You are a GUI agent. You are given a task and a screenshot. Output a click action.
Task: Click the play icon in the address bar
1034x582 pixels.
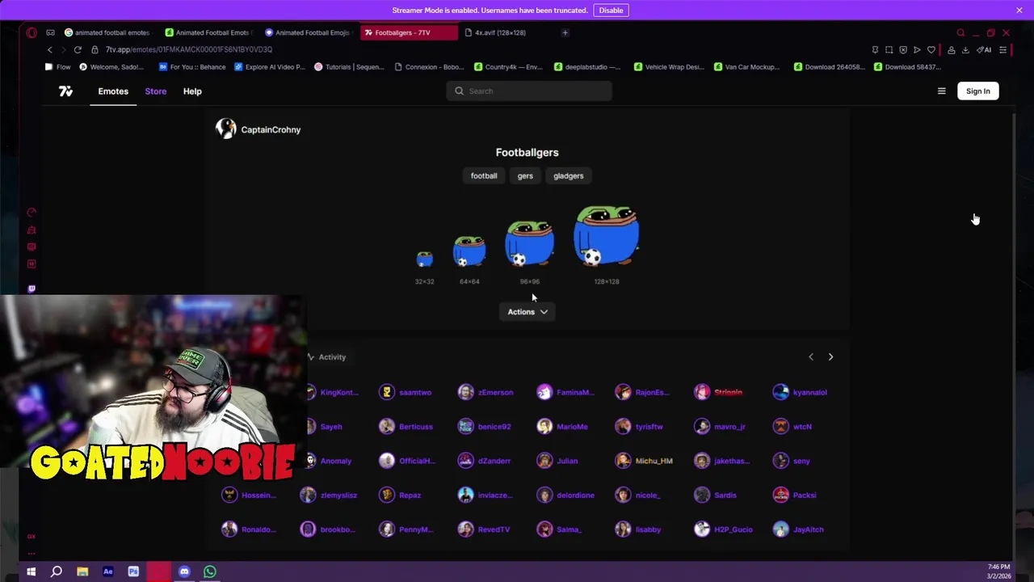click(x=917, y=50)
